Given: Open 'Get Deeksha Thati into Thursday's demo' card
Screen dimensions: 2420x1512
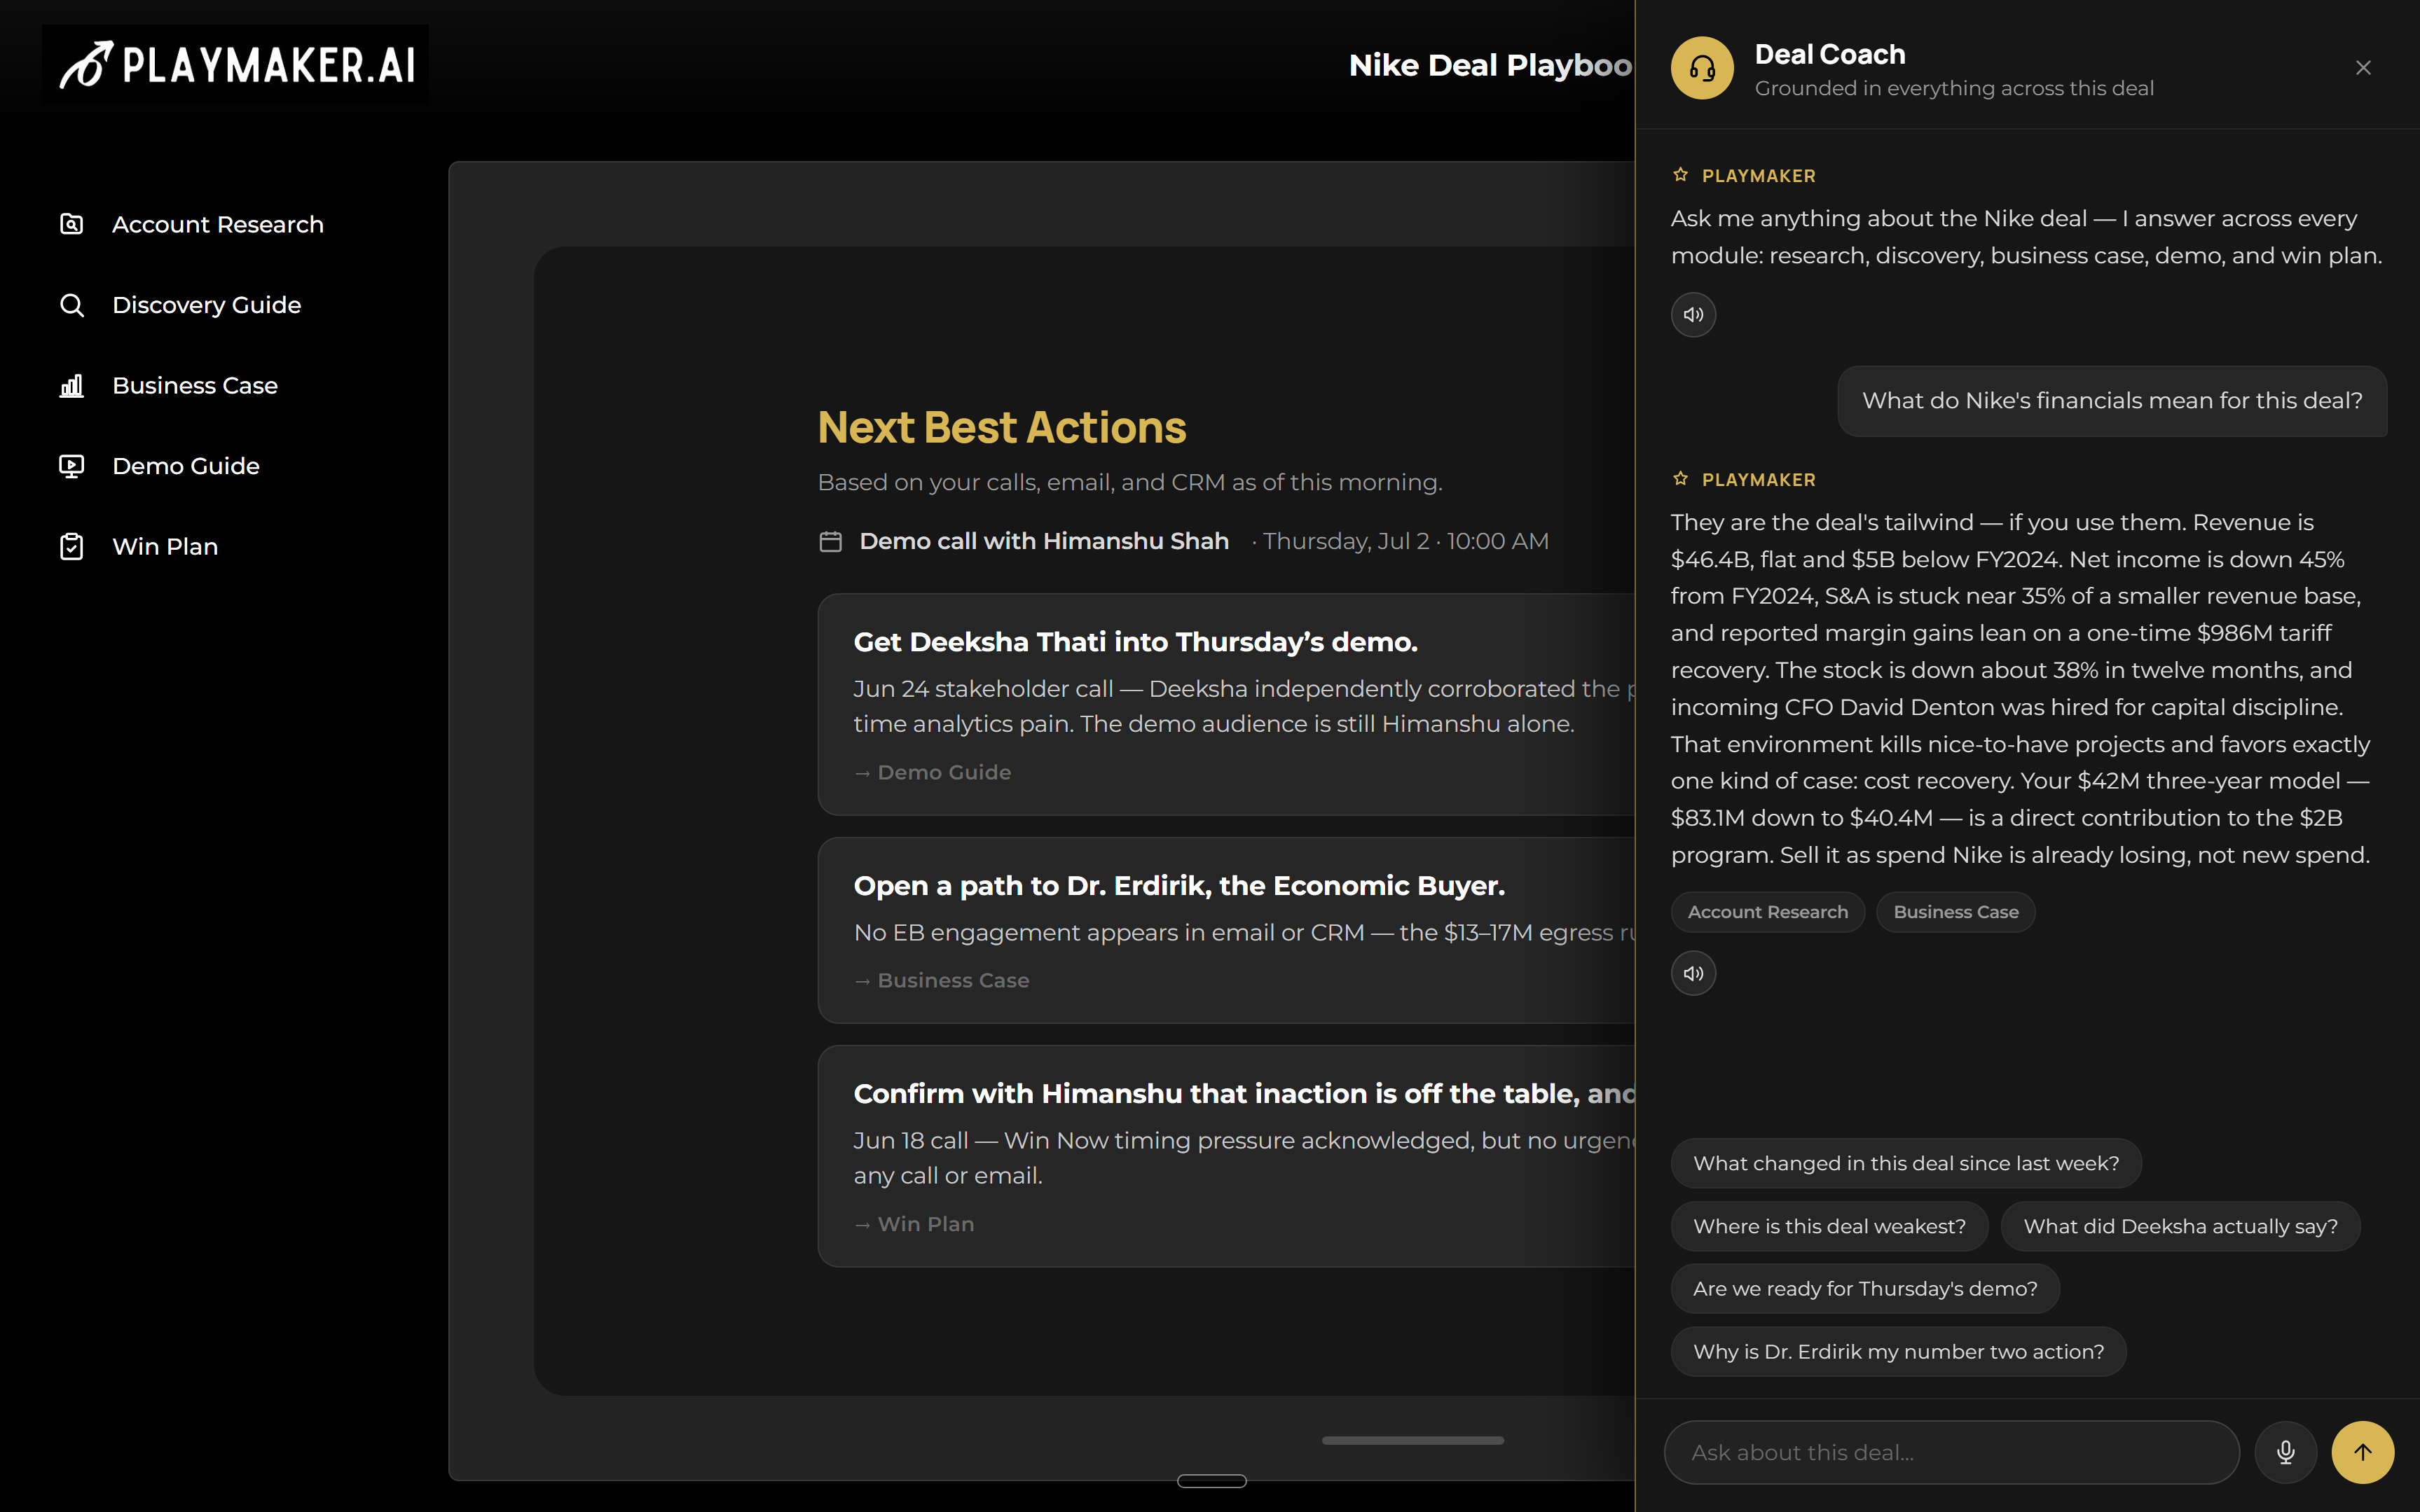Looking at the screenshot, I should 1227,704.
